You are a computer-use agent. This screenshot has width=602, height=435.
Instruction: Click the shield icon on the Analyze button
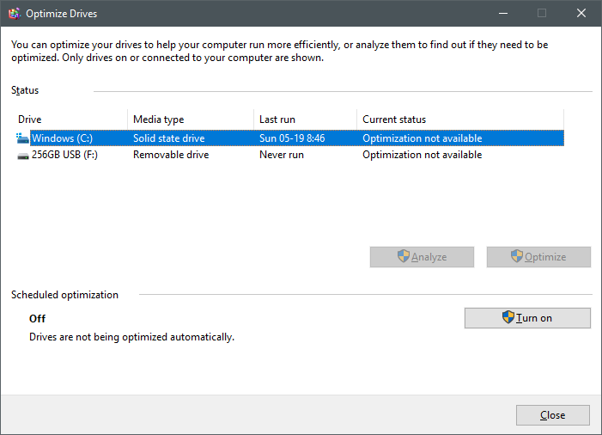click(404, 256)
